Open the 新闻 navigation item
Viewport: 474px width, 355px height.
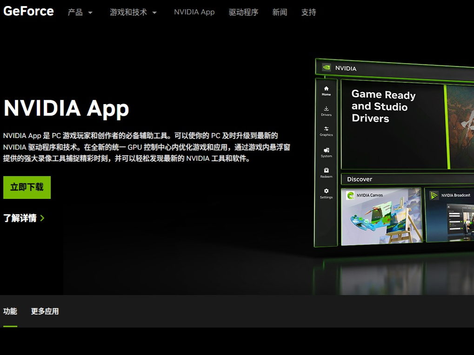(x=280, y=13)
